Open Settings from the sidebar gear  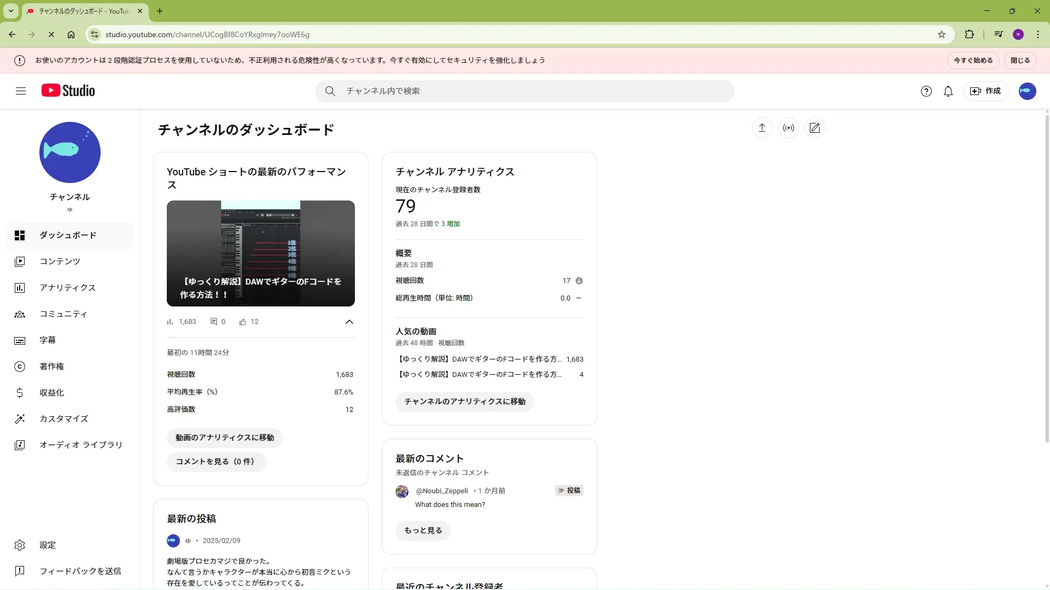[x=20, y=545]
